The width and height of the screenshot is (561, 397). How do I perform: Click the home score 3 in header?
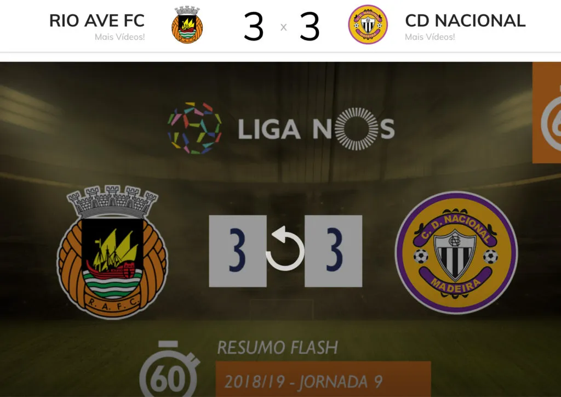(x=254, y=26)
